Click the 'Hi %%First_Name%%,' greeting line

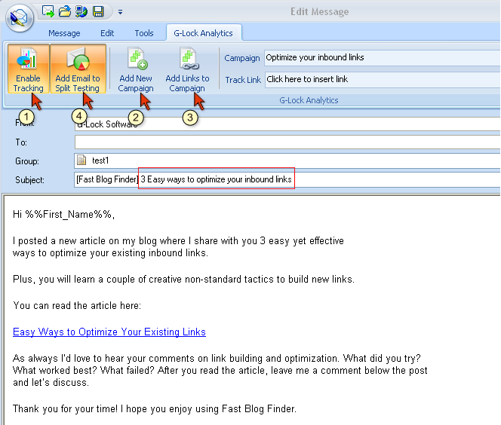(x=63, y=215)
